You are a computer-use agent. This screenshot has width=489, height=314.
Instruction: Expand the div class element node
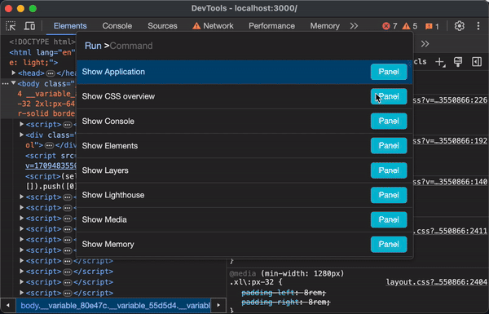click(21, 135)
